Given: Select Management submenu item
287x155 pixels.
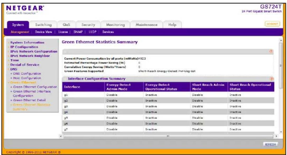Looking at the screenshot, I should (x=20, y=32).
